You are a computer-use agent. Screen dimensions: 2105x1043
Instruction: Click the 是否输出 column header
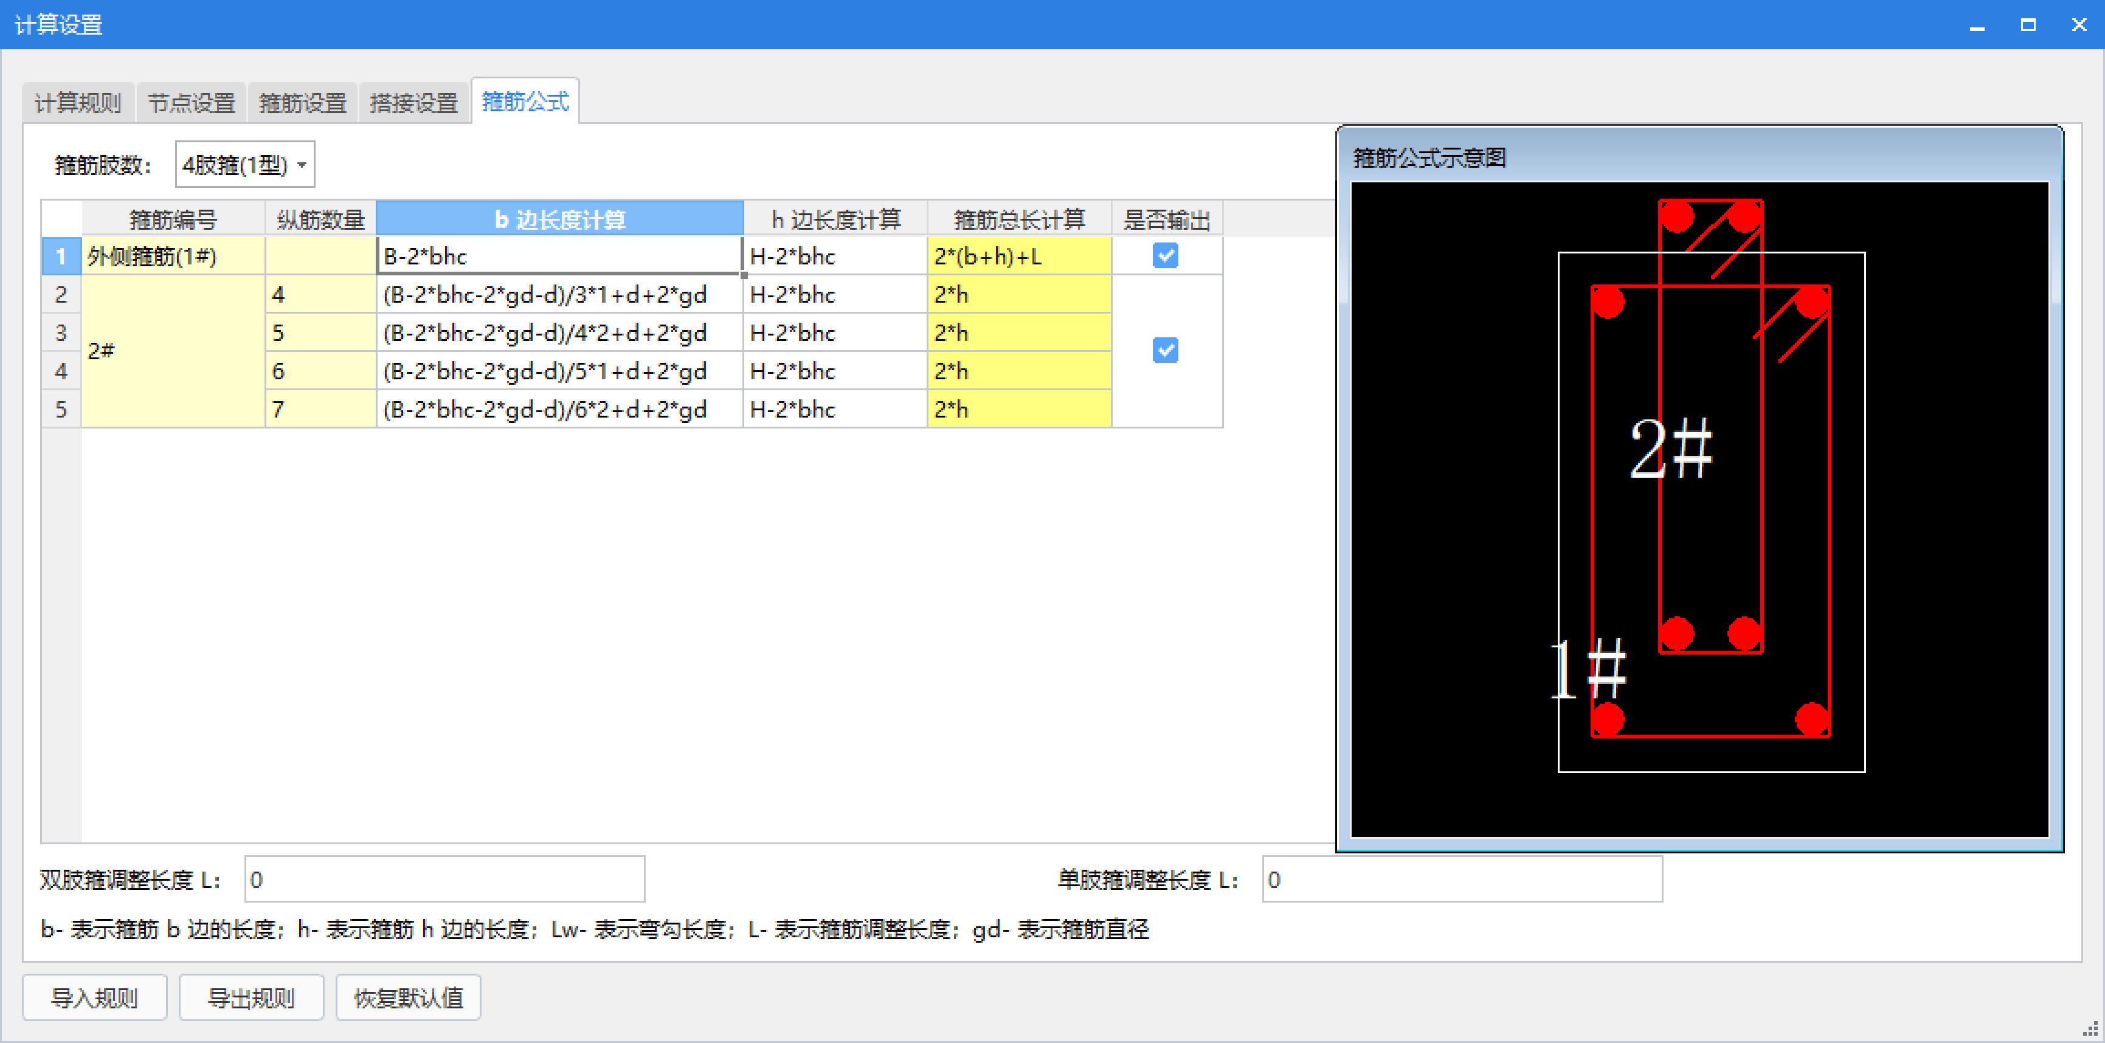(1167, 219)
